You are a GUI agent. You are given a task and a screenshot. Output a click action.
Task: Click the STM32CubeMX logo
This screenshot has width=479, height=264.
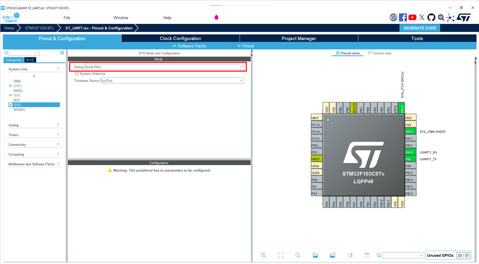click(x=11, y=18)
